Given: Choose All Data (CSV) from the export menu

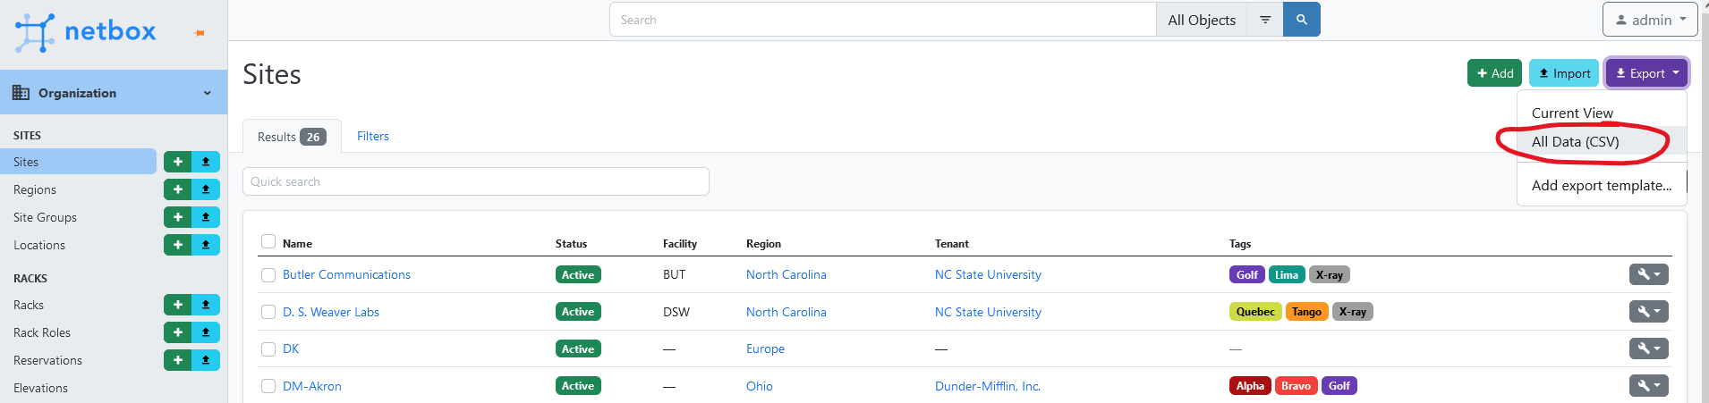Looking at the screenshot, I should (x=1576, y=141).
